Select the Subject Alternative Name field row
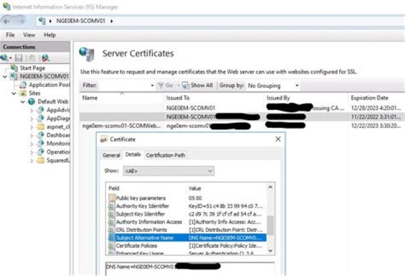The image size is (405, 276). pos(187,238)
